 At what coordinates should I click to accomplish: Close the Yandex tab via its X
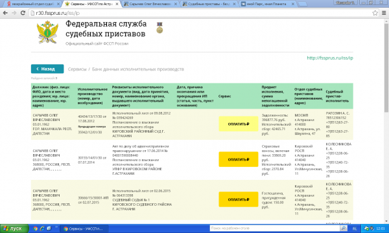58,4
